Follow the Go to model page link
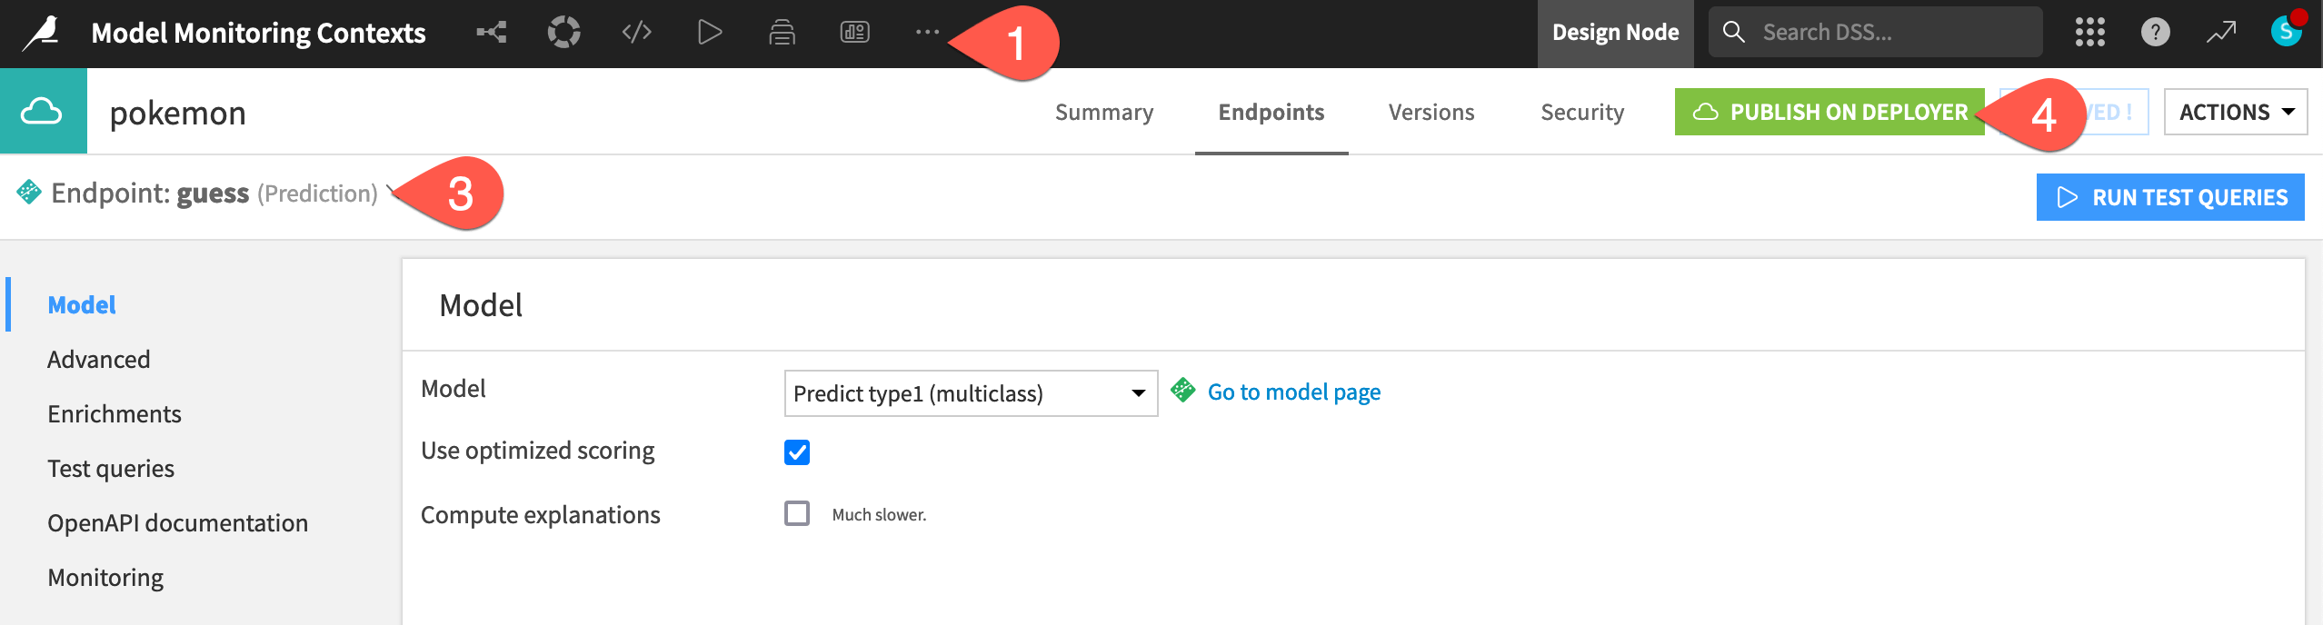The image size is (2323, 625). click(1294, 392)
